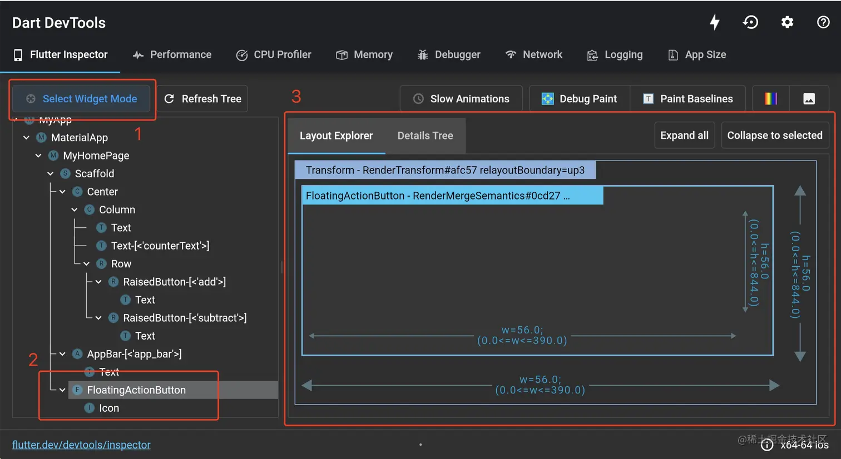Click the Scaffold widget 'S' icon
The image size is (841, 459).
tap(65, 173)
